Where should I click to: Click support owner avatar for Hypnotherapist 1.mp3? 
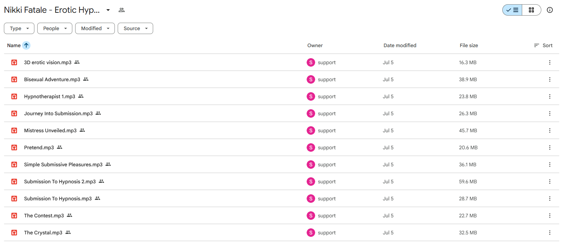pos(311,96)
